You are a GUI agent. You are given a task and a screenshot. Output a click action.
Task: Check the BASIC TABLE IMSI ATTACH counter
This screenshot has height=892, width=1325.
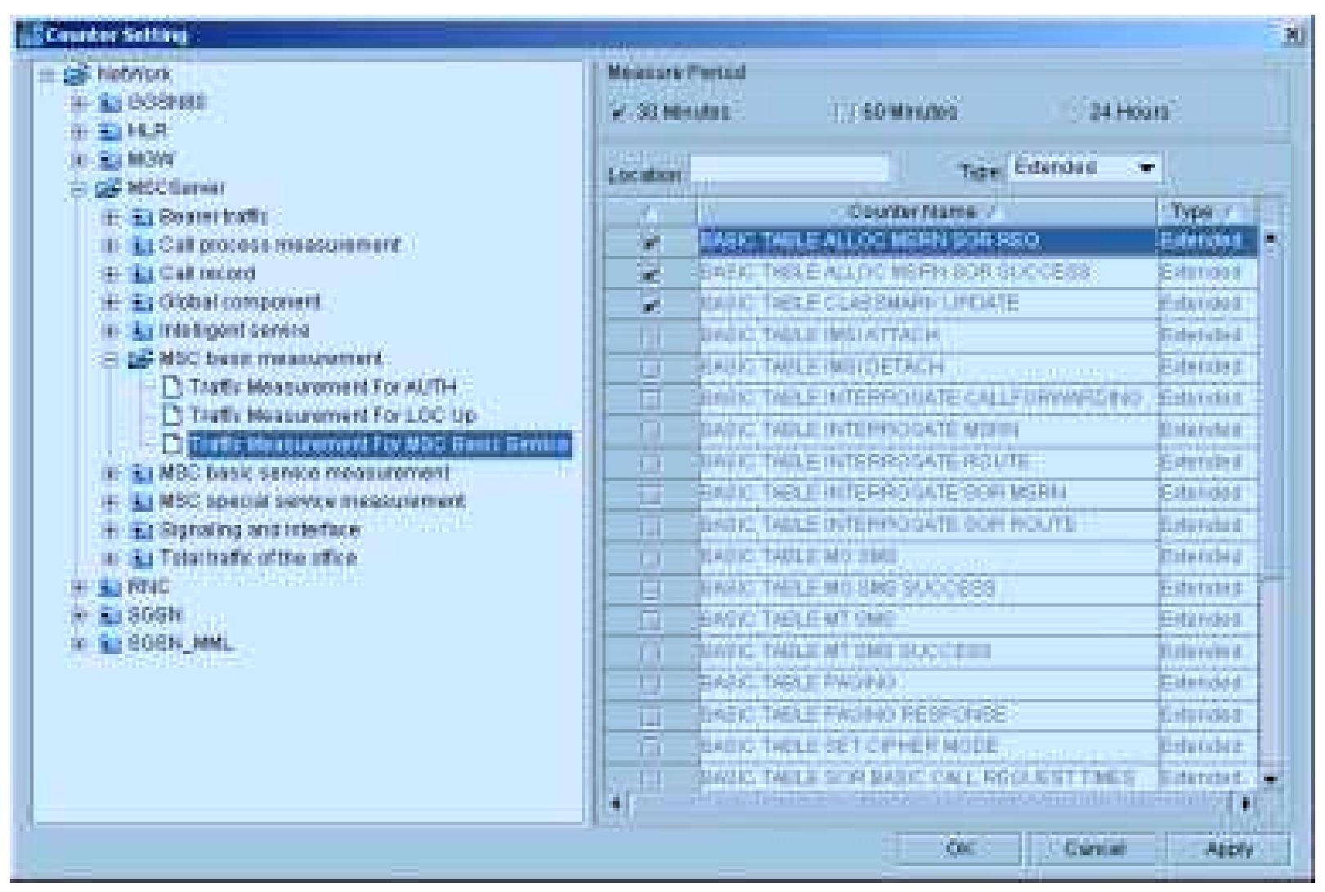(x=651, y=336)
